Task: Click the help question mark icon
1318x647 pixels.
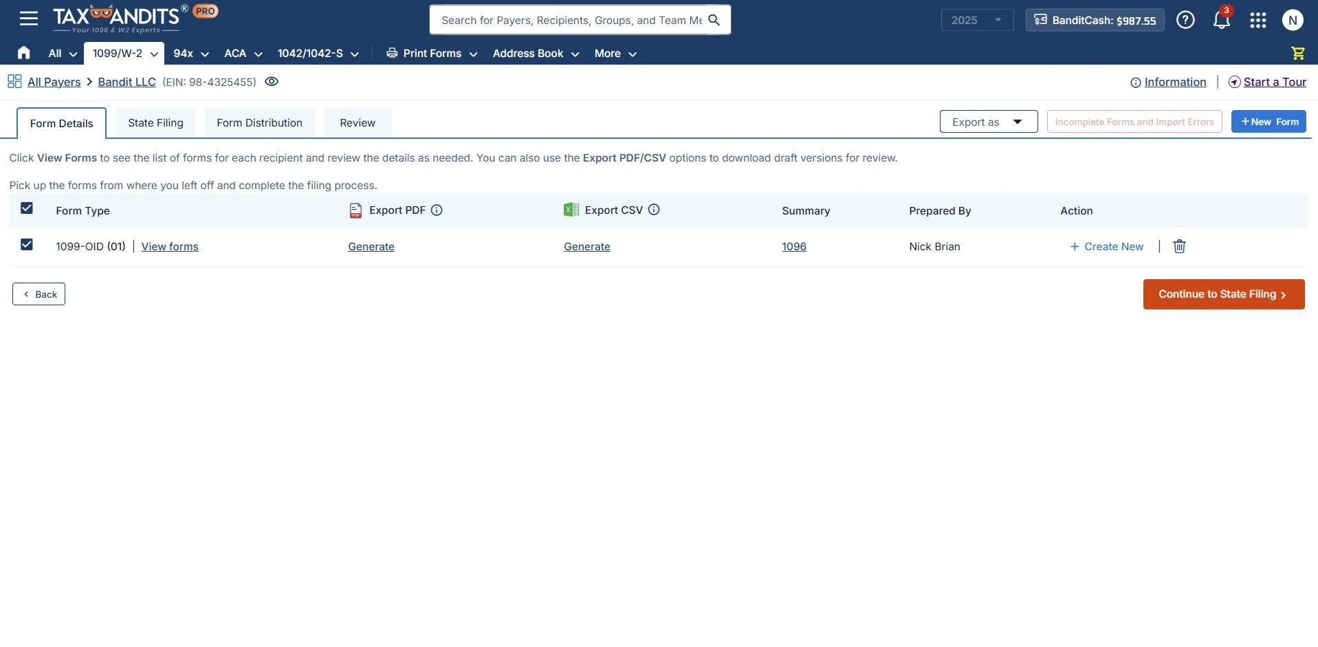Action: 1186,20
